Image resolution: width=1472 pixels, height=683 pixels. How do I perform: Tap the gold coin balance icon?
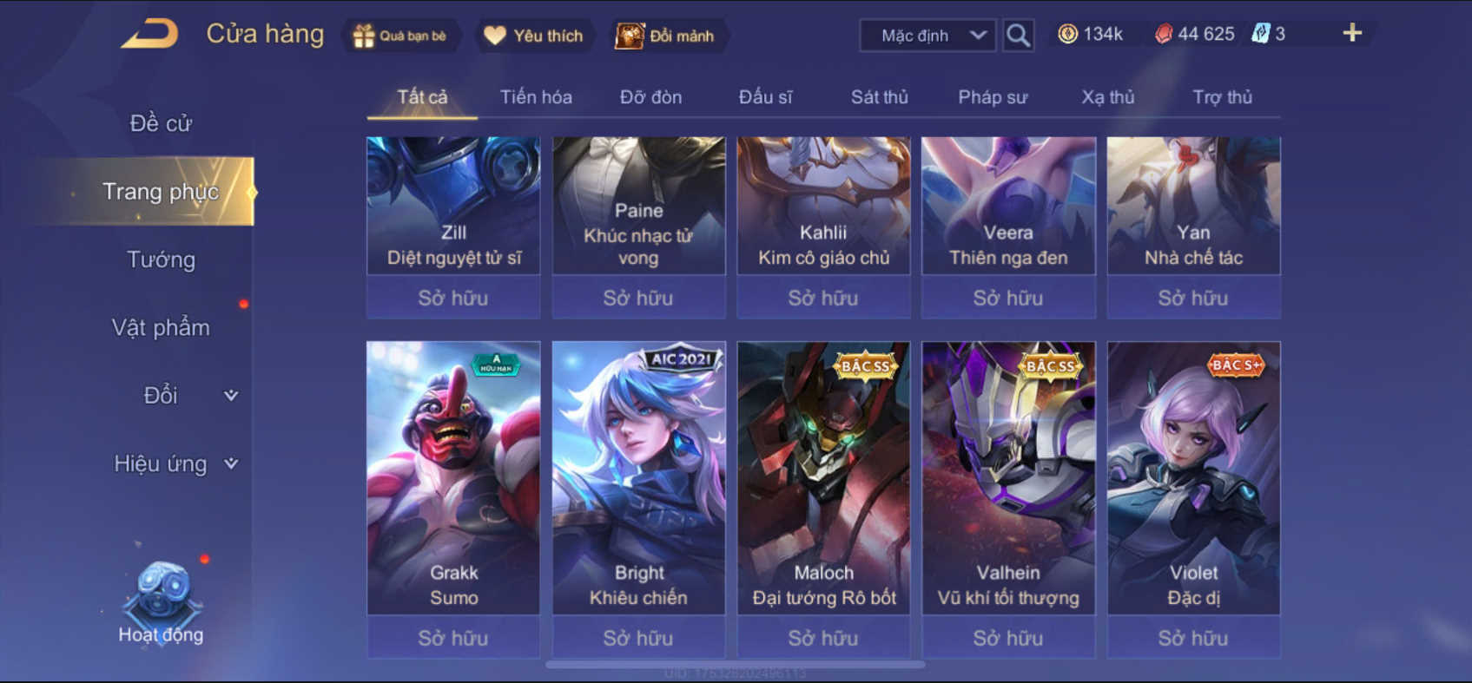pos(1067,34)
